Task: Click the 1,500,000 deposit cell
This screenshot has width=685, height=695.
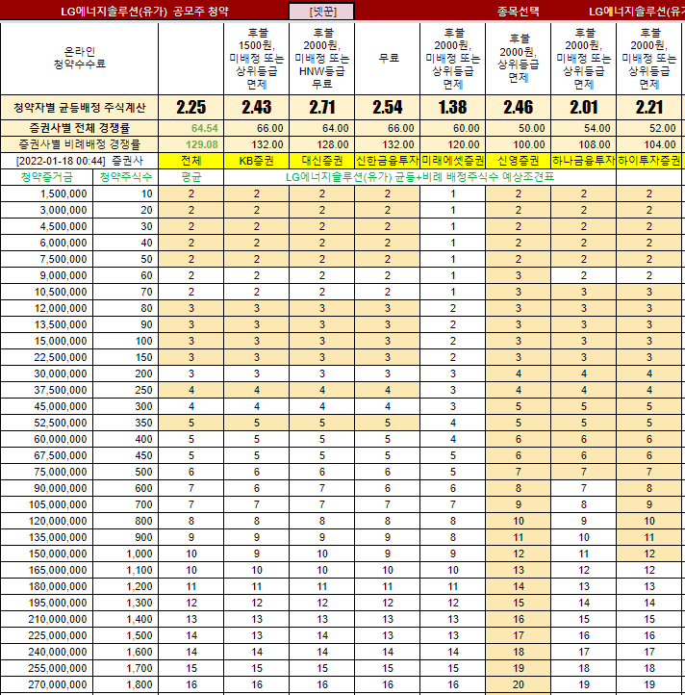Action: (x=46, y=193)
